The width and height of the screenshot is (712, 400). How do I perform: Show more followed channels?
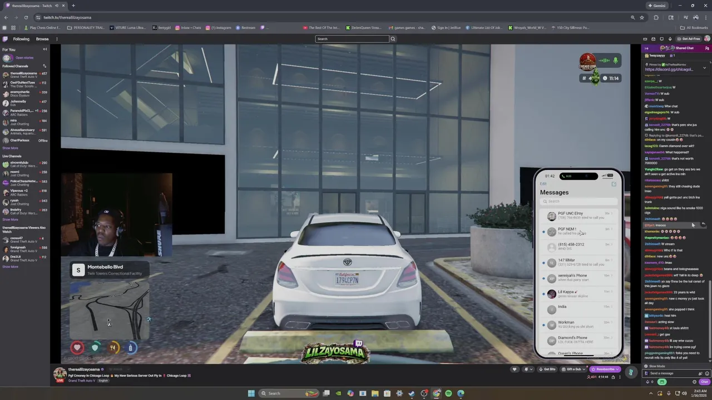pyautogui.click(x=10, y=148)
